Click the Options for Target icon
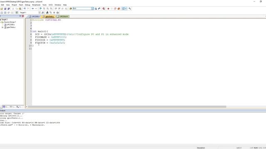266x149 pixels. 43,13
